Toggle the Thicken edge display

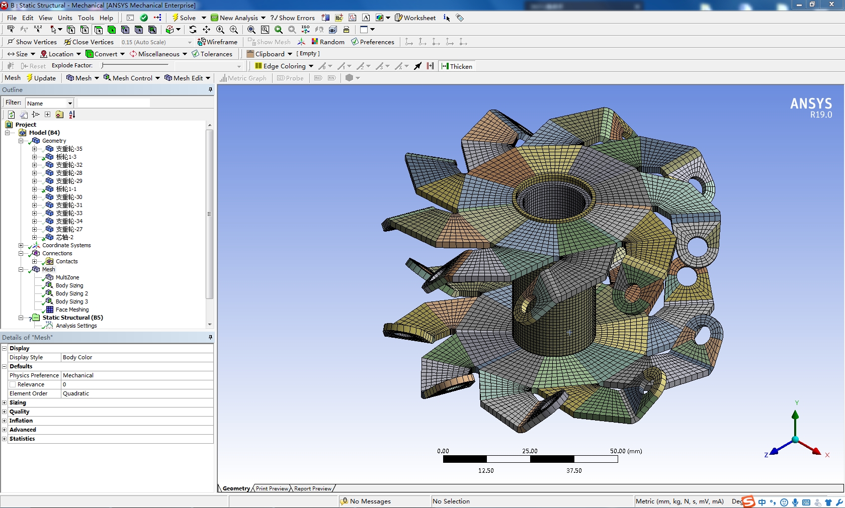pos(457,66)
